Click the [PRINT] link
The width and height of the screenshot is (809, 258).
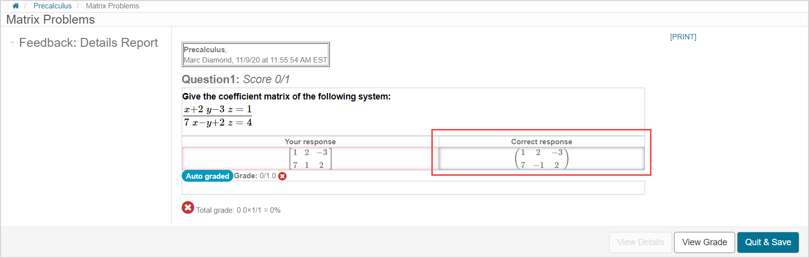pos(683,37)
